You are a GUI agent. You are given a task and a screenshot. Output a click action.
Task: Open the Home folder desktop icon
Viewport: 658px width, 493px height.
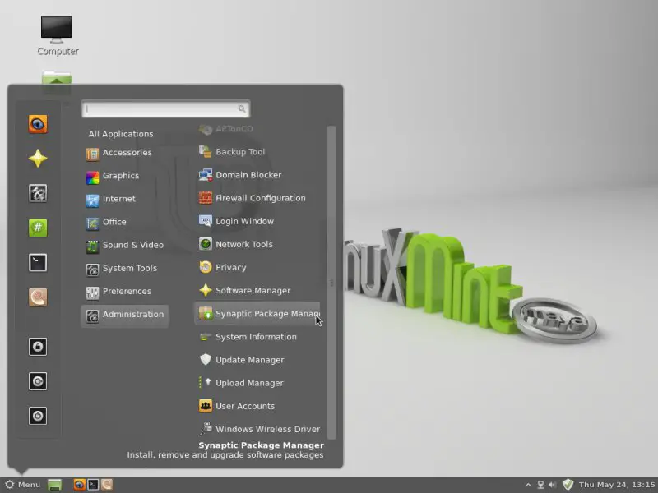57,80
